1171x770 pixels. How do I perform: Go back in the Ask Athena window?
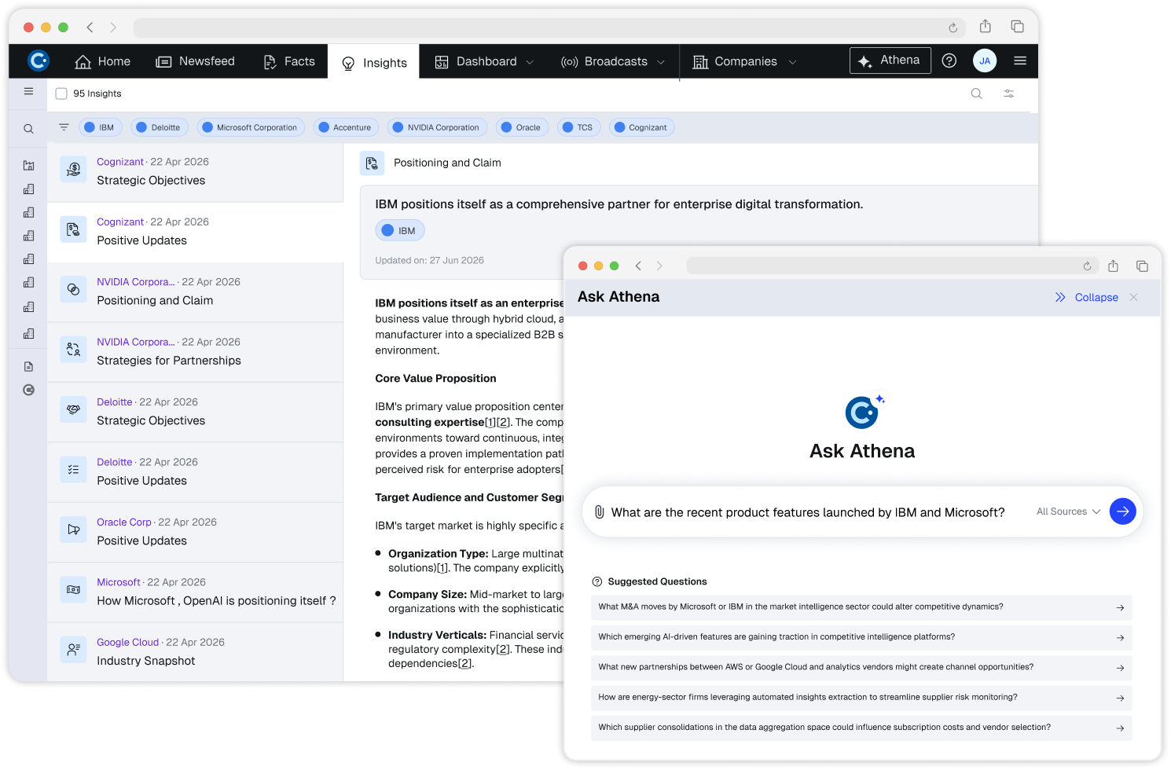tap(638, 266)
